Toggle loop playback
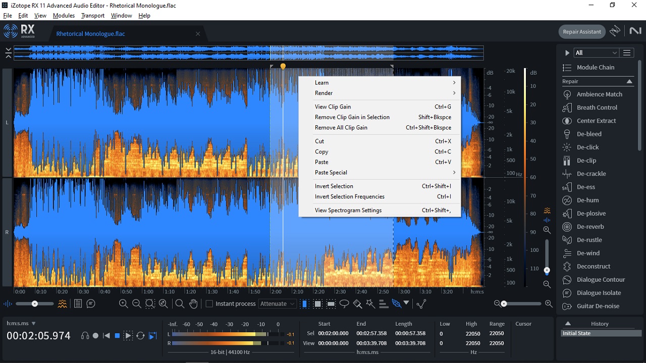Image resolution: width=646 pixels, height=363 pixels. point(140,336)
